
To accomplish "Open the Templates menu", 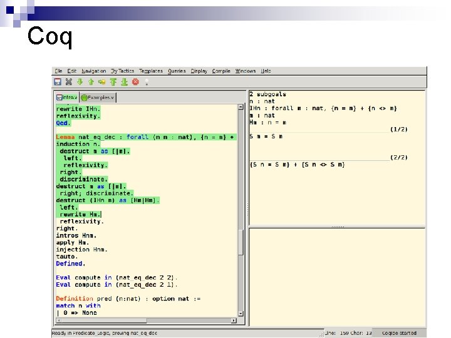I will coord(151,71).
